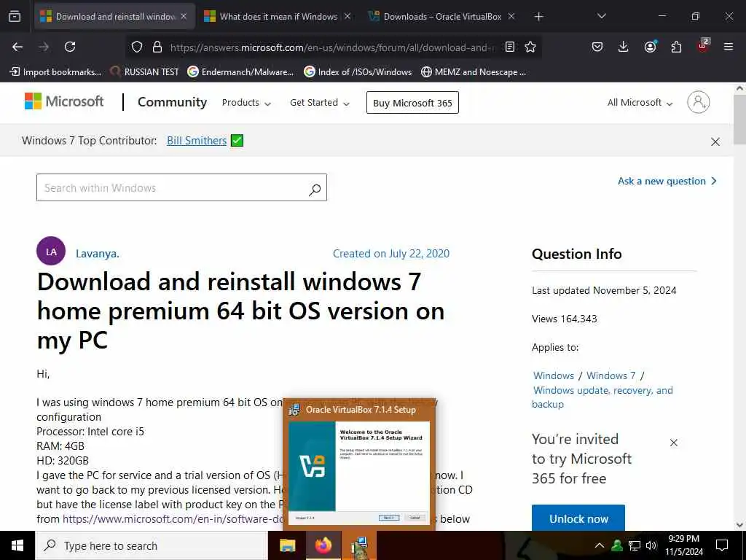Viewport: 746px width, 560px height.
Task: Open the Extensions puzzle icon
Action: point(676,47)
